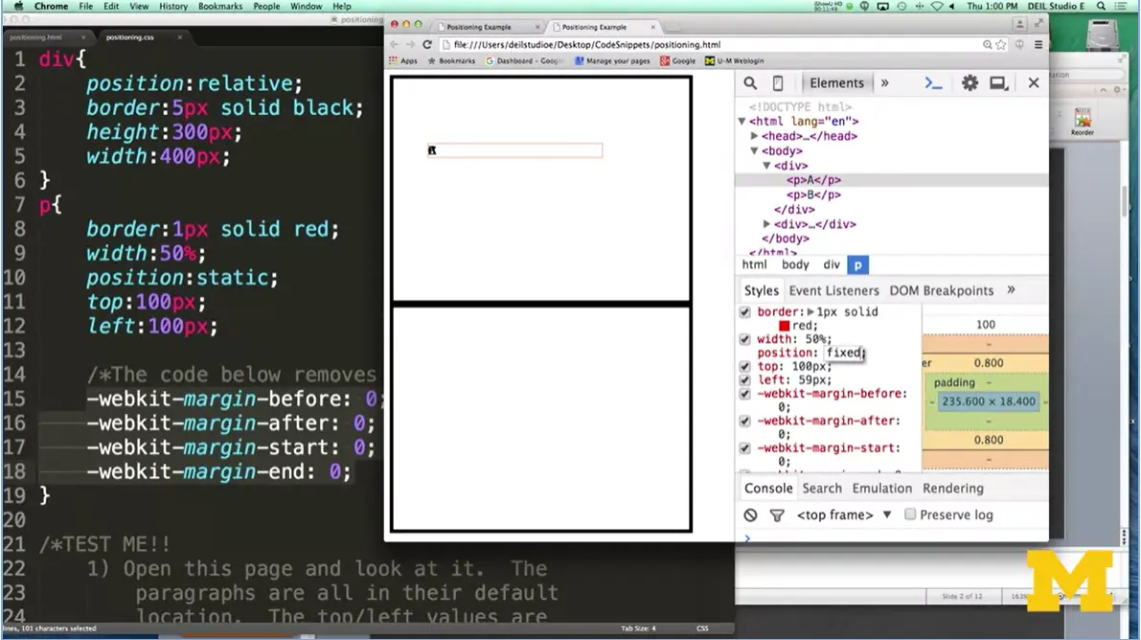This screenshot has width=1141, height=640.
Task: Switch to the Event Listeners tab
Action: pos(833,290)
